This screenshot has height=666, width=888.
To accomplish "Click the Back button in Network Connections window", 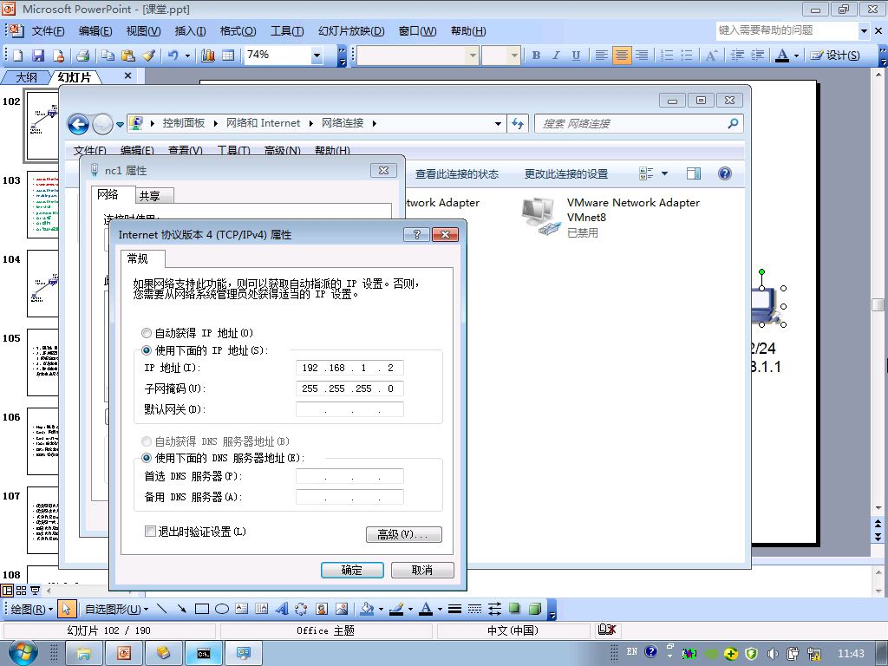I will point(78,124).
